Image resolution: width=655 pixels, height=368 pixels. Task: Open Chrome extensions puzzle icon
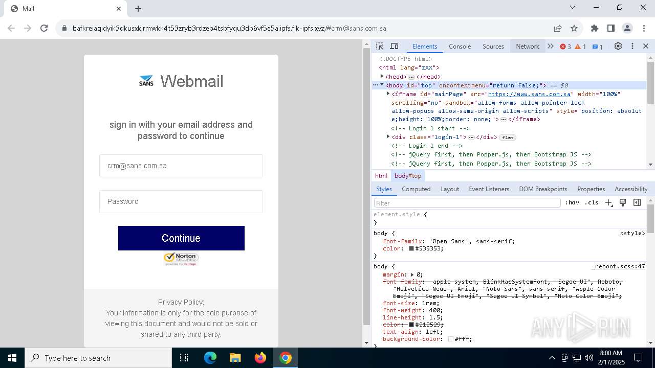(x=595, y=28)
